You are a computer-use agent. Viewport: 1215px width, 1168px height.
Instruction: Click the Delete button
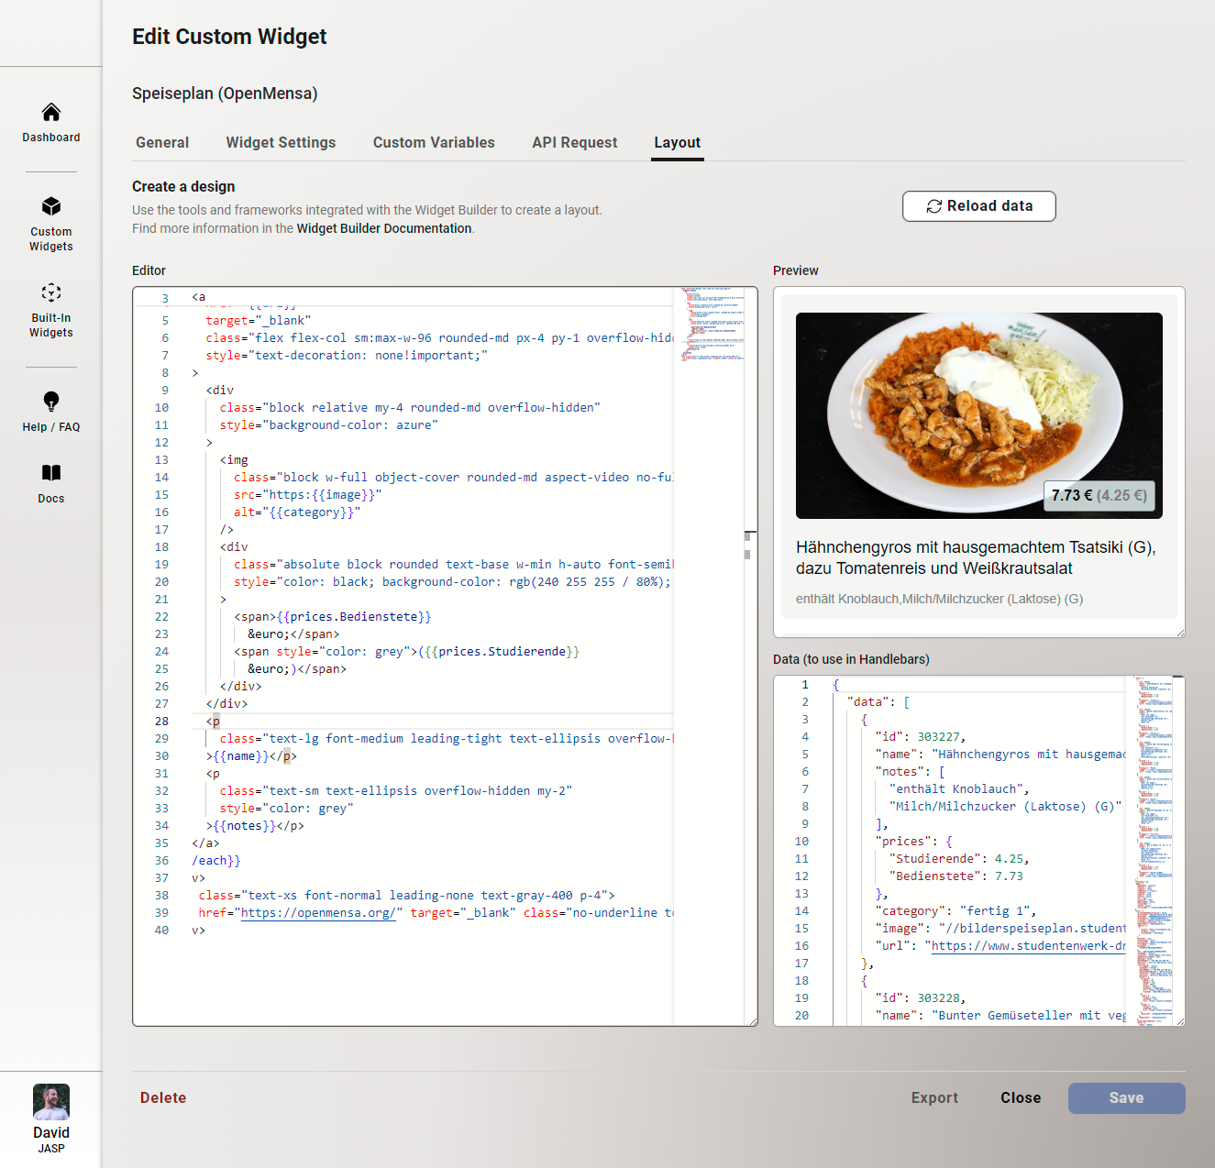pyautogui.click(x=162, y=1097)
